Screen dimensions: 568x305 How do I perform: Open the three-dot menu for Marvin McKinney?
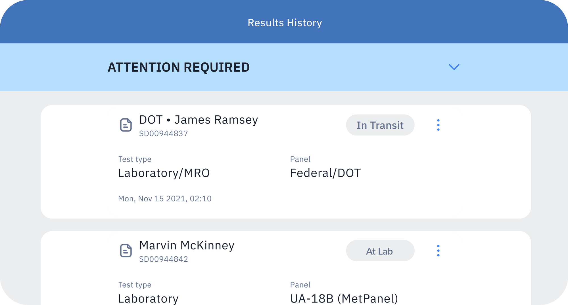click(438, 251)
